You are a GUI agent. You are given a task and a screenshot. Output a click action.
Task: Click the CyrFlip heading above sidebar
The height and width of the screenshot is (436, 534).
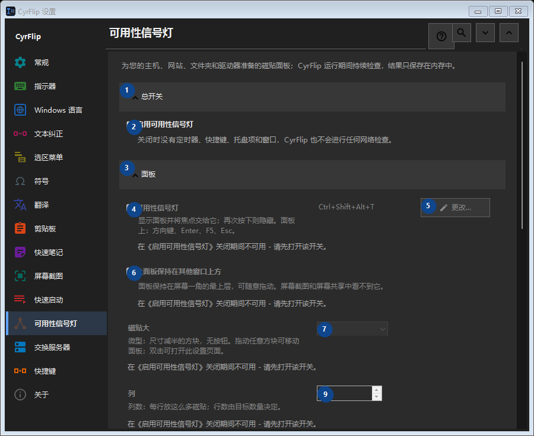pos(28,36)
